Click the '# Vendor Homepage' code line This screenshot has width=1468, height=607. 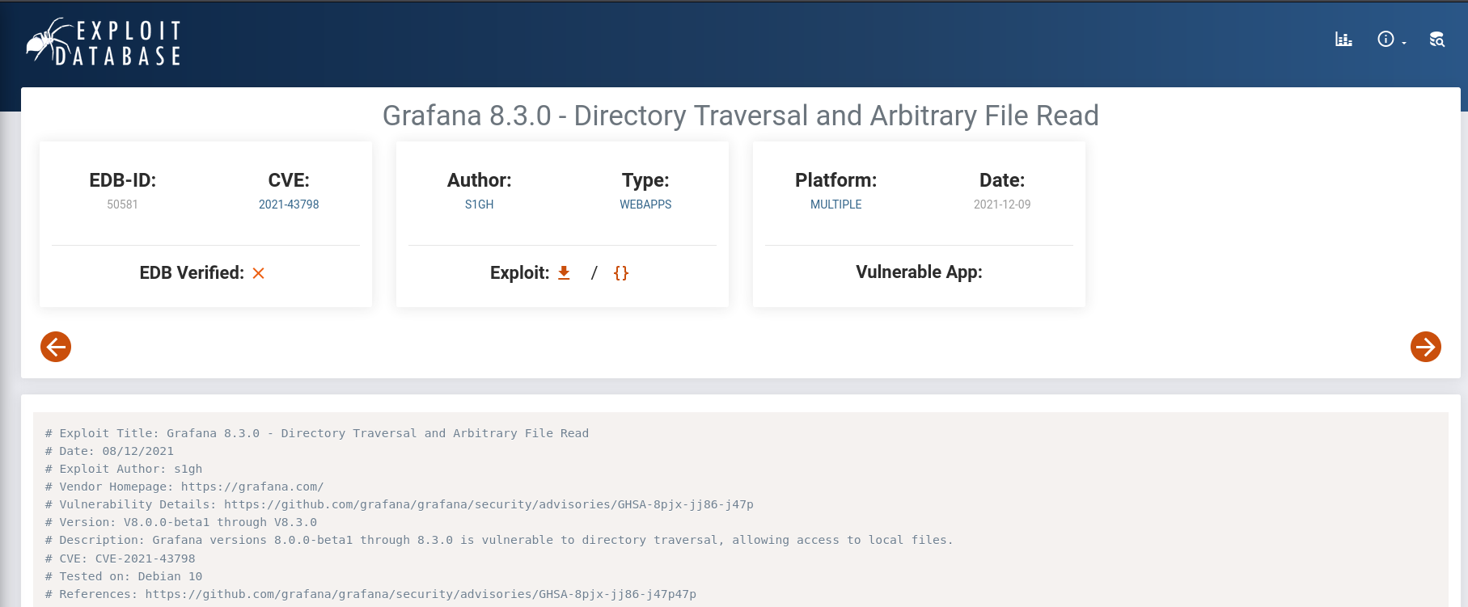tap(184, 487)
